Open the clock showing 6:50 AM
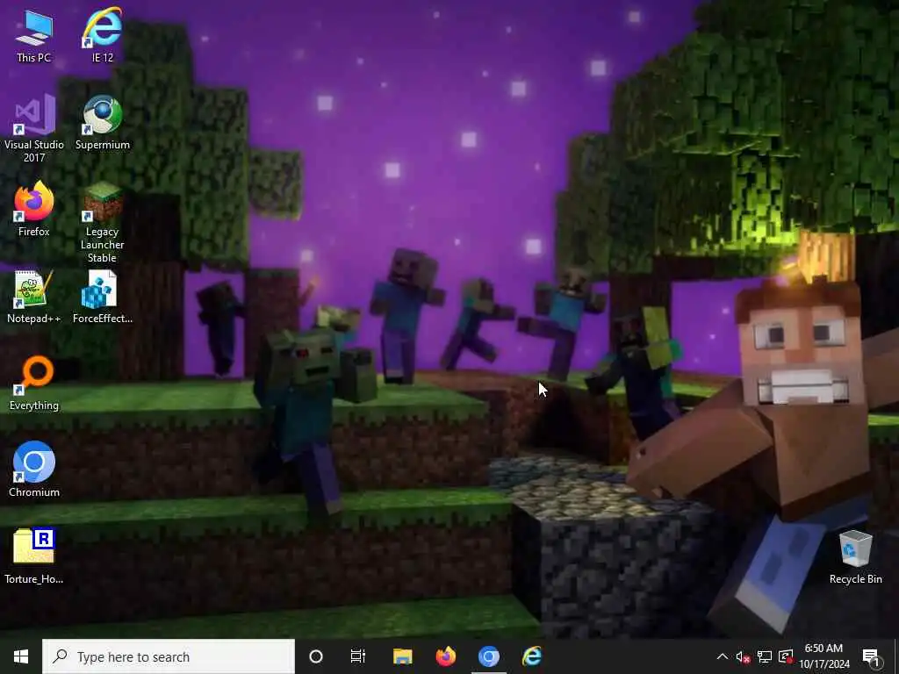899x674 pixels. 824,656
